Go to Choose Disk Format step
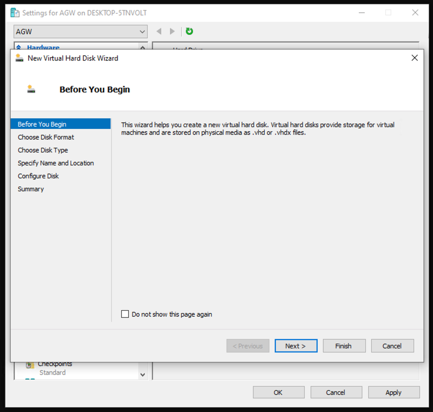The width and height of the screenshot is (433, 412). click(x=46, y=137)
